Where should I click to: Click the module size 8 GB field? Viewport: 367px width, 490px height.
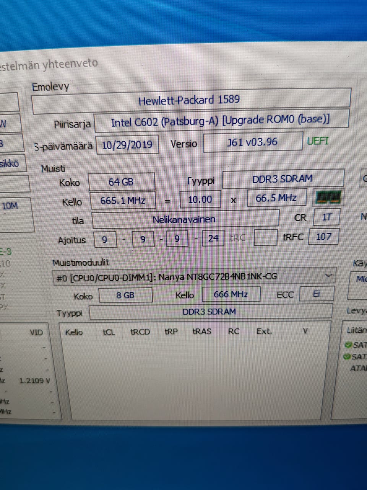point(125,296)
